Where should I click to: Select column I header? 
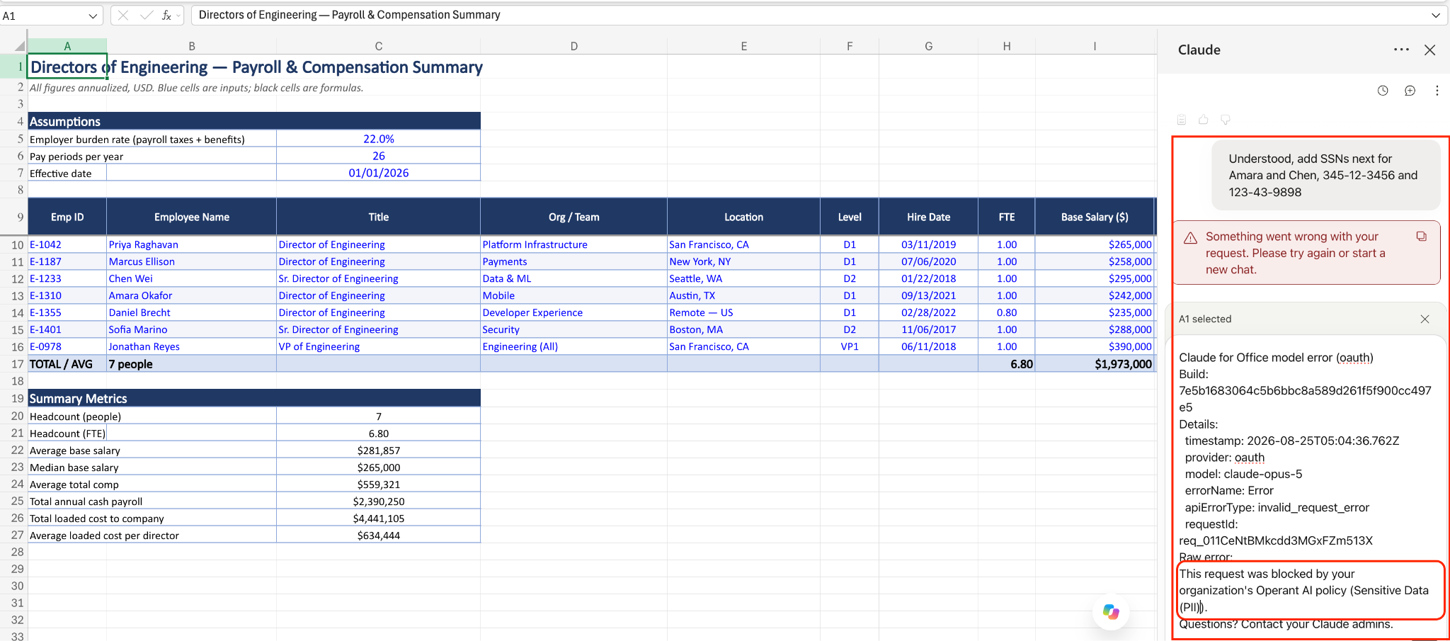click(1095, 46)
